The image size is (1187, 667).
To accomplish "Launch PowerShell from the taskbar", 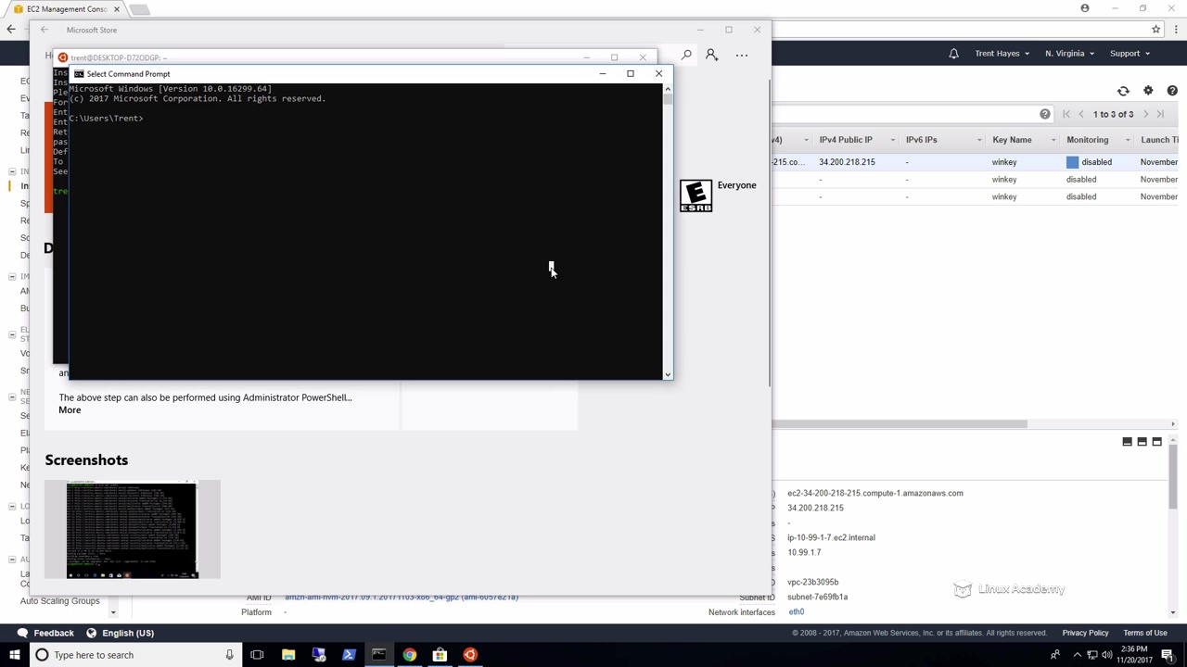I will coord(349,655).
